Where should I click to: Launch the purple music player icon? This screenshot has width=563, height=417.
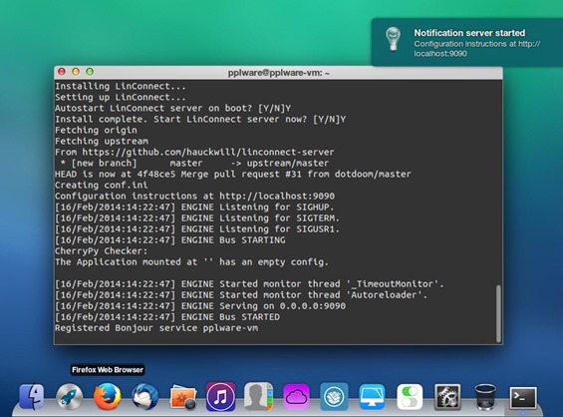[221, 397]
